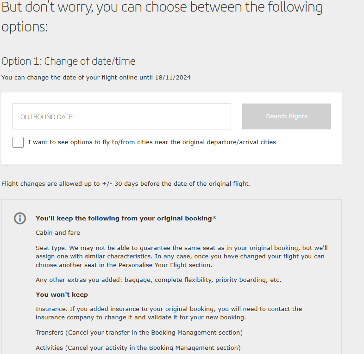Click the Transfers cancellation line

(139, 333)
